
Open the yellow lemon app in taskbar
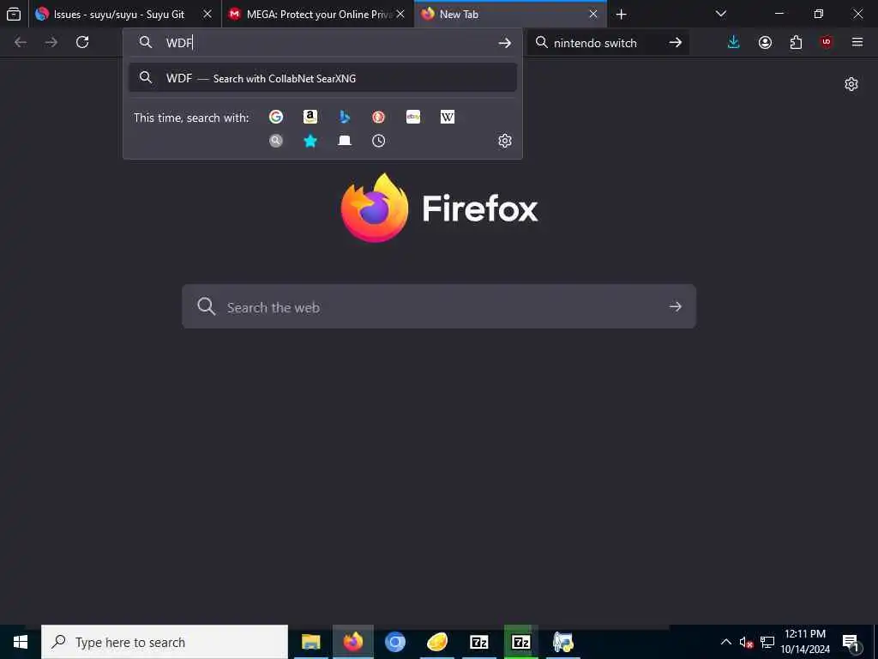tap(436, 642)
